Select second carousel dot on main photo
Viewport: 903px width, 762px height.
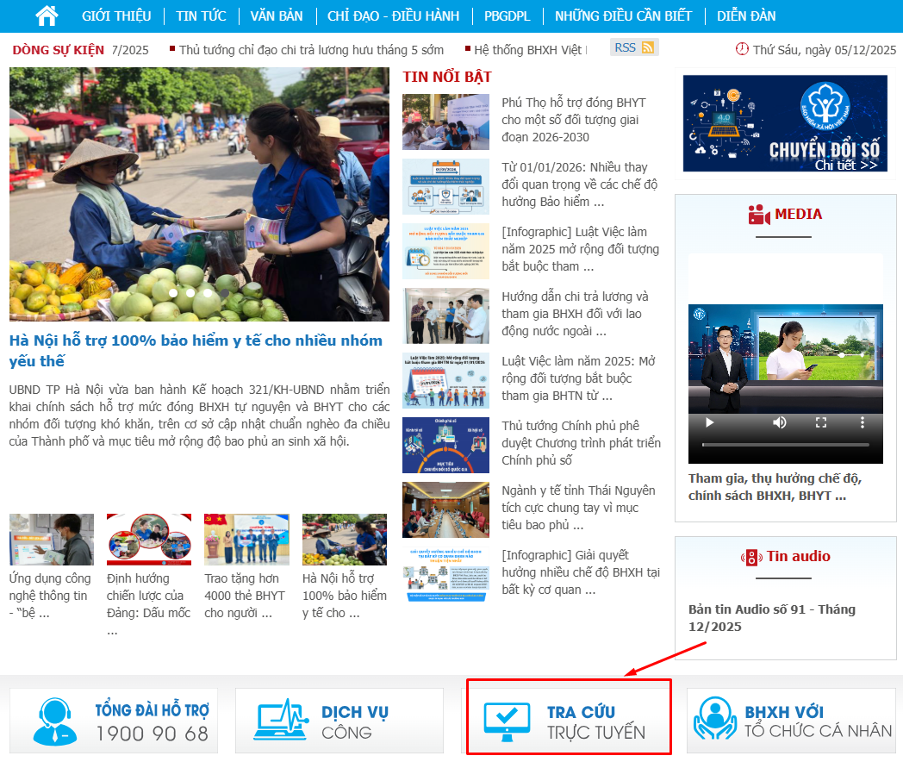point(190,292)
